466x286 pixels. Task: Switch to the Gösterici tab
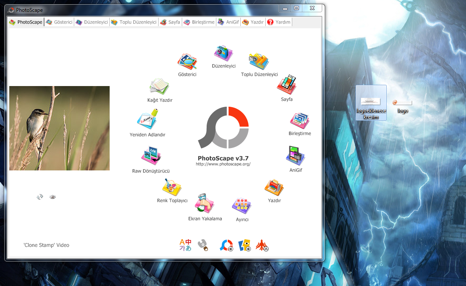tap(59, 22)
